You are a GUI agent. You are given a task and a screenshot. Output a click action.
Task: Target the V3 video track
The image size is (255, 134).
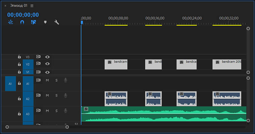pyautogui.click(x=28, y=57)
